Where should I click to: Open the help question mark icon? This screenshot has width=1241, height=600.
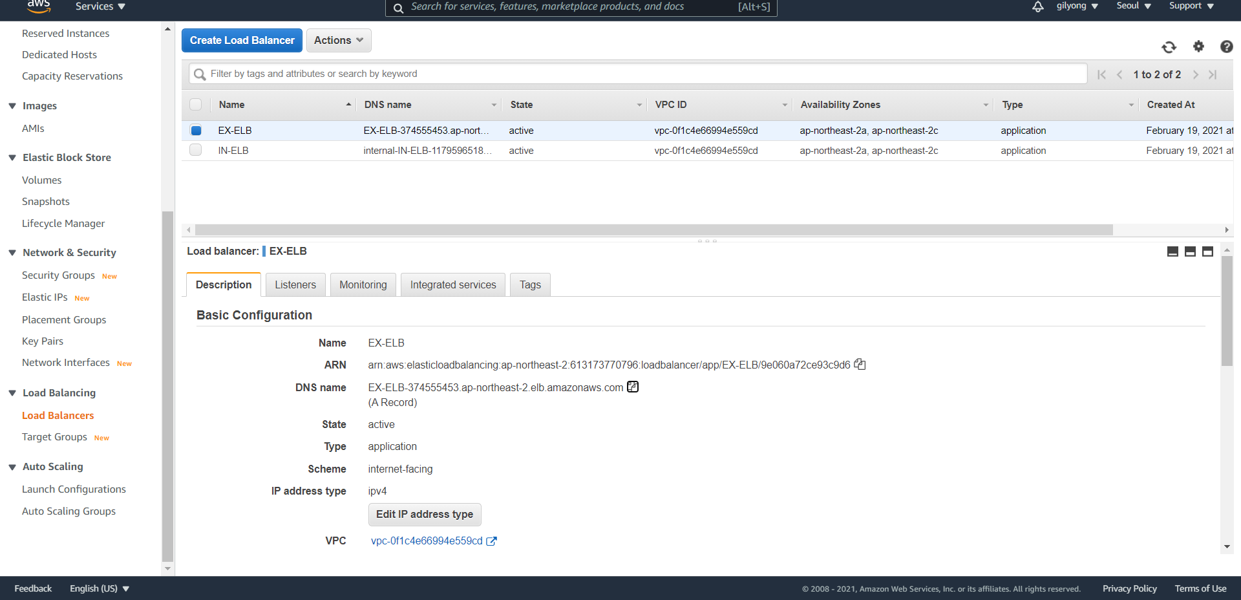tap(1226, 47)
